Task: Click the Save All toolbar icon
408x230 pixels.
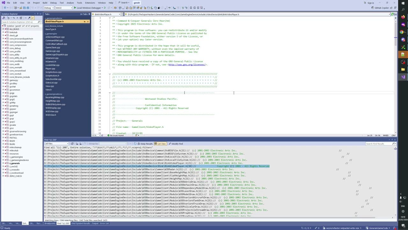Action: click(28, 8)
